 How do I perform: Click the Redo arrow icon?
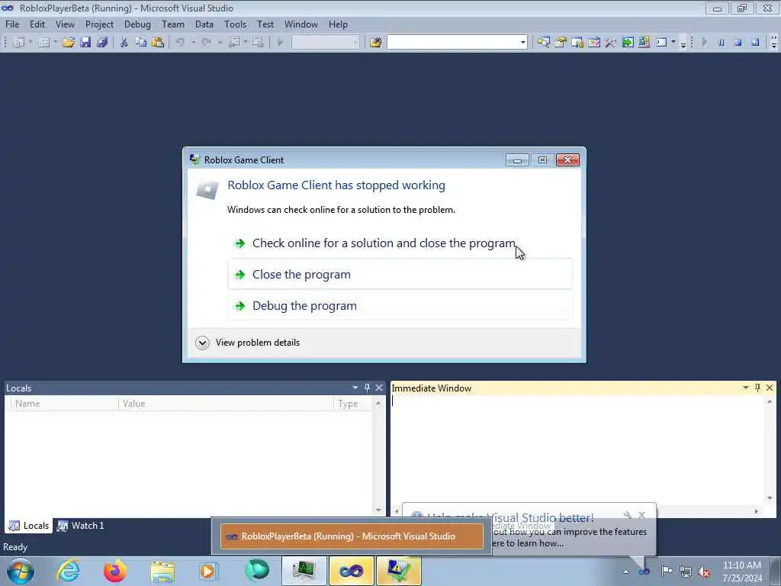click(x=206, y=43)
